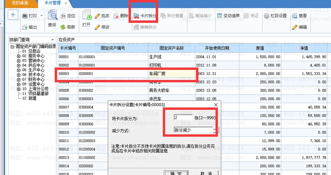331x175 pixels.
Task: Select the 车间厂房 asset name cell
Action: tap(172, 73)
